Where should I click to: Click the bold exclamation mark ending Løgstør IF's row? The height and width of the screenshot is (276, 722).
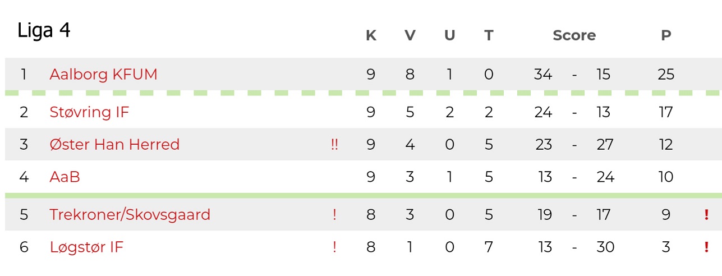706,247
